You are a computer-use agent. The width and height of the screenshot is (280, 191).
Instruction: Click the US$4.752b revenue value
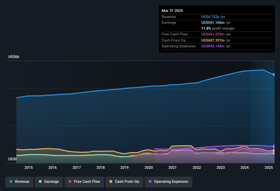tap(210, 17)
